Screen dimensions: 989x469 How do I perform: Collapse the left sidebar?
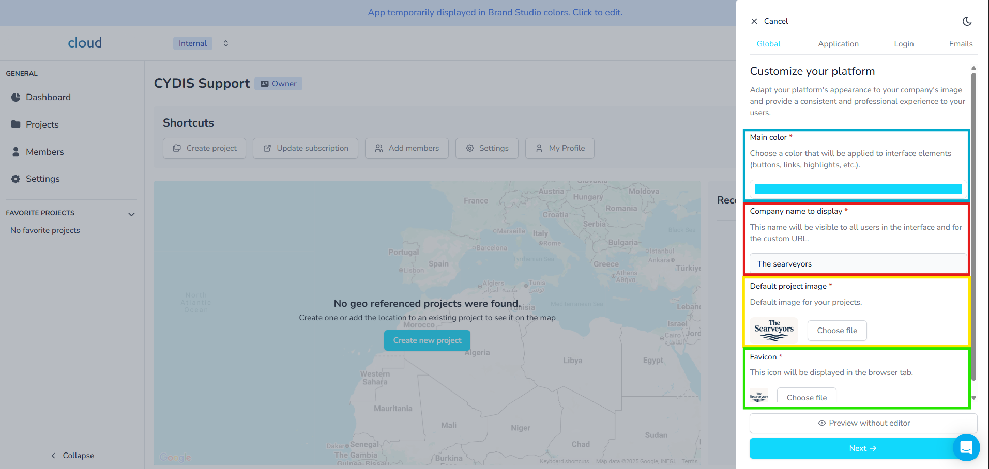[72, 456]
